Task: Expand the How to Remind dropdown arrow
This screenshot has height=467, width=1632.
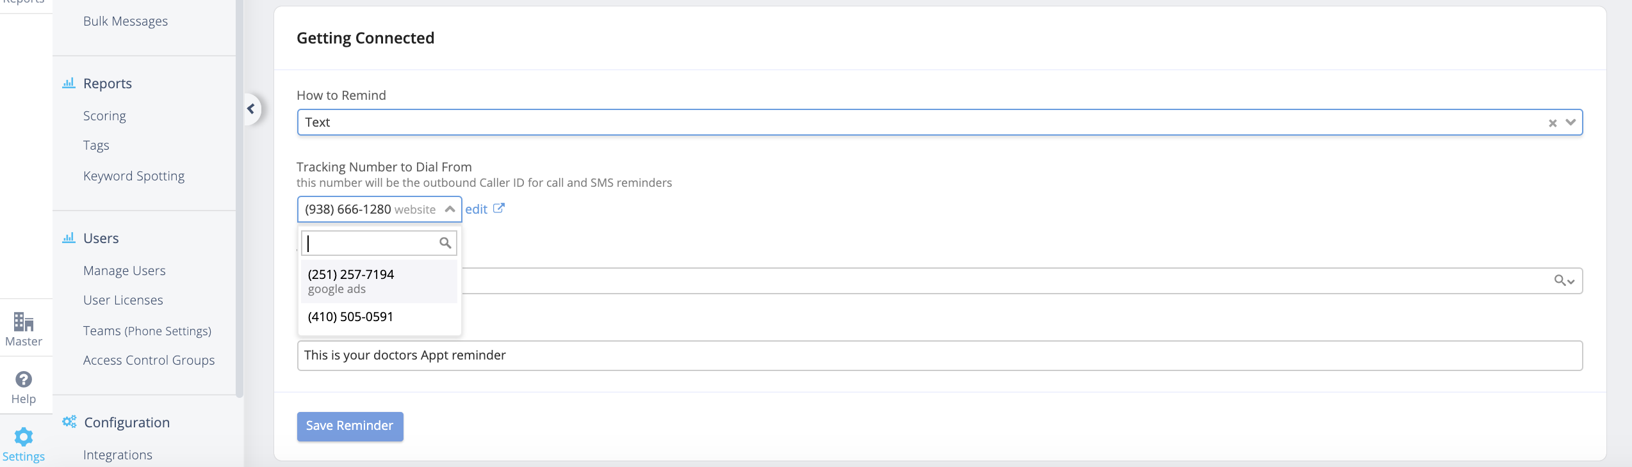Action: pos(1571,122)
